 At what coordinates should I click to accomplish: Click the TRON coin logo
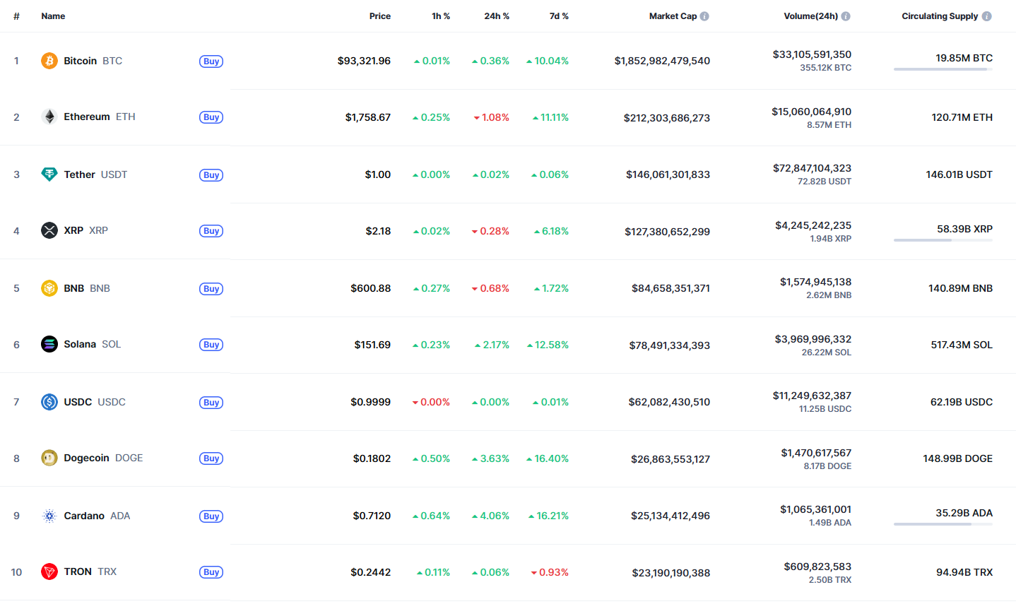pyautogui.click(x=49, y=572)
